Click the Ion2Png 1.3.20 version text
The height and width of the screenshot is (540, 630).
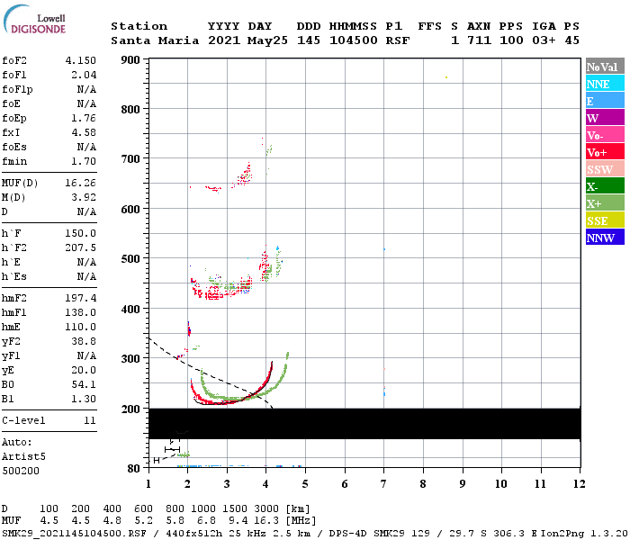pyautogui.click(x=584, y=534)
